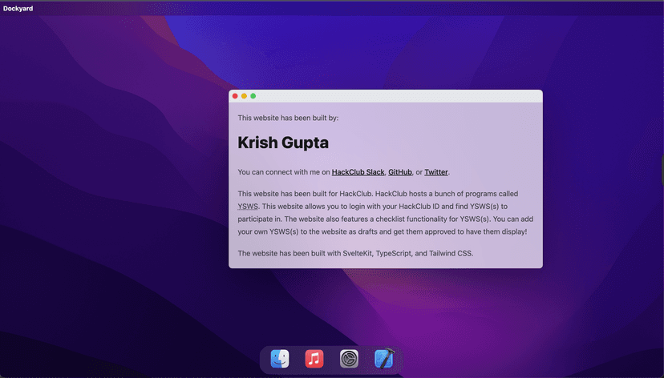Open System Preferences from the dock

point(349,359)
